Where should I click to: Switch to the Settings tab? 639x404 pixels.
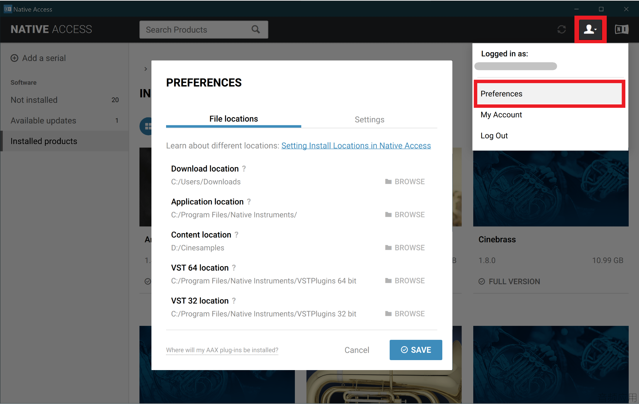pos(369,119)
